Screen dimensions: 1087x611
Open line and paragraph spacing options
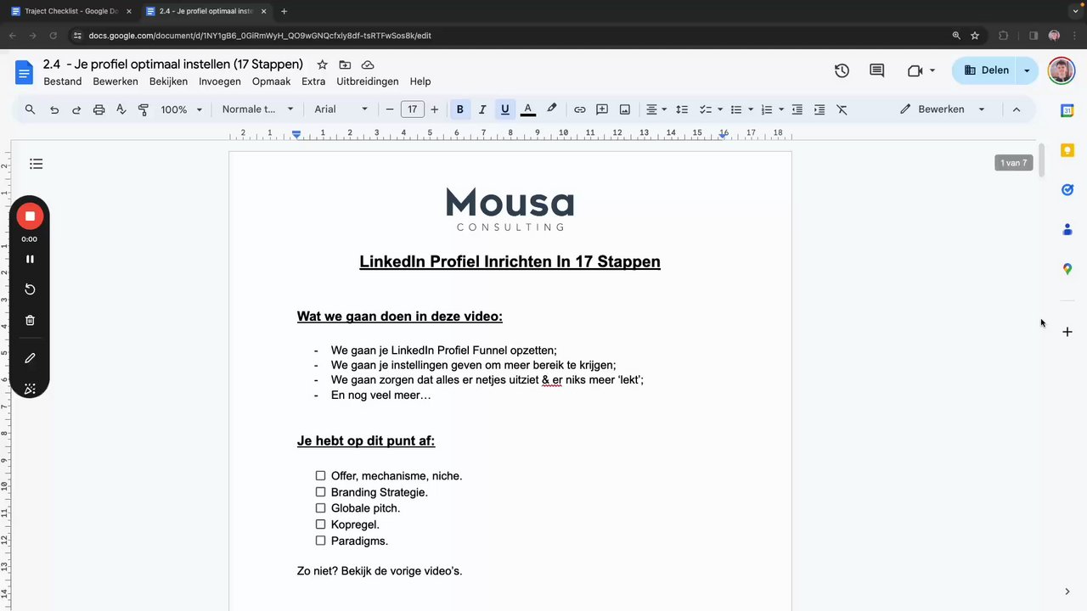682,109
